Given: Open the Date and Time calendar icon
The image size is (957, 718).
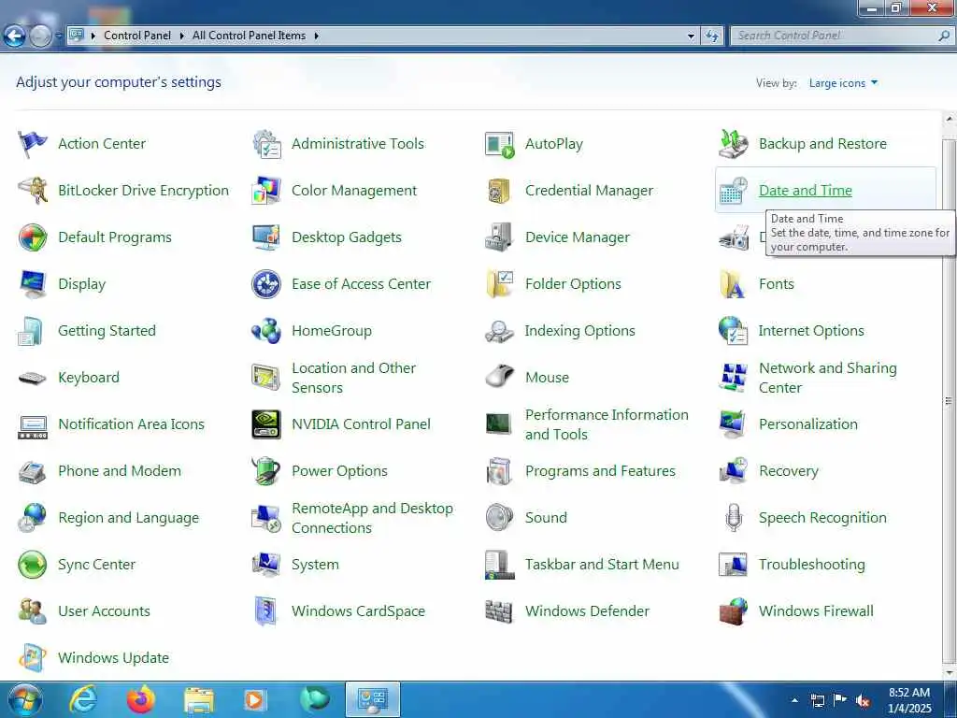Looking at the screenshot, I should 734,191.
